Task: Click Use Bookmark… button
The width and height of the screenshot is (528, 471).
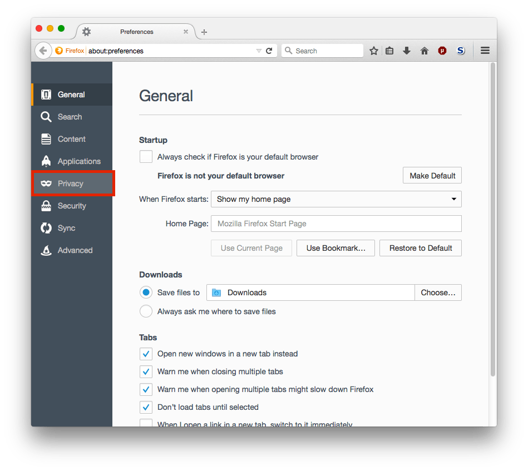Action: [335, 248]
